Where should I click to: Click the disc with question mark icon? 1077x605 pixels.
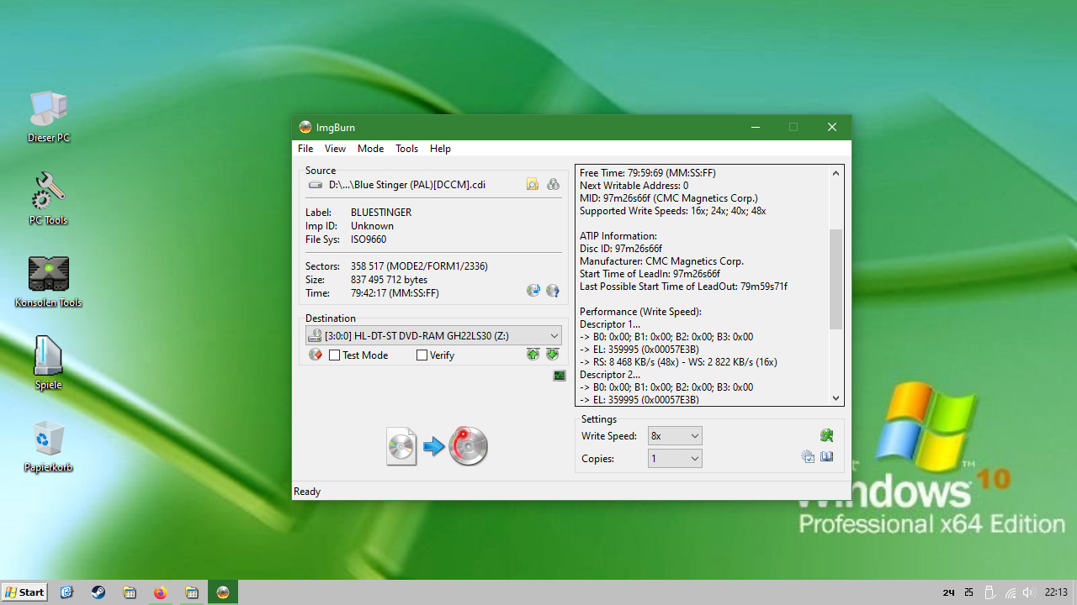[553, 291]
